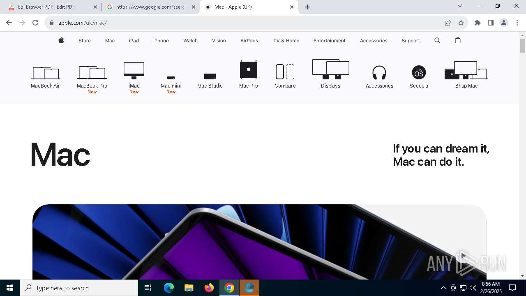This screenshot has height=296, width=526.
Task: Open the Apple logo home link
Action: 61,40
